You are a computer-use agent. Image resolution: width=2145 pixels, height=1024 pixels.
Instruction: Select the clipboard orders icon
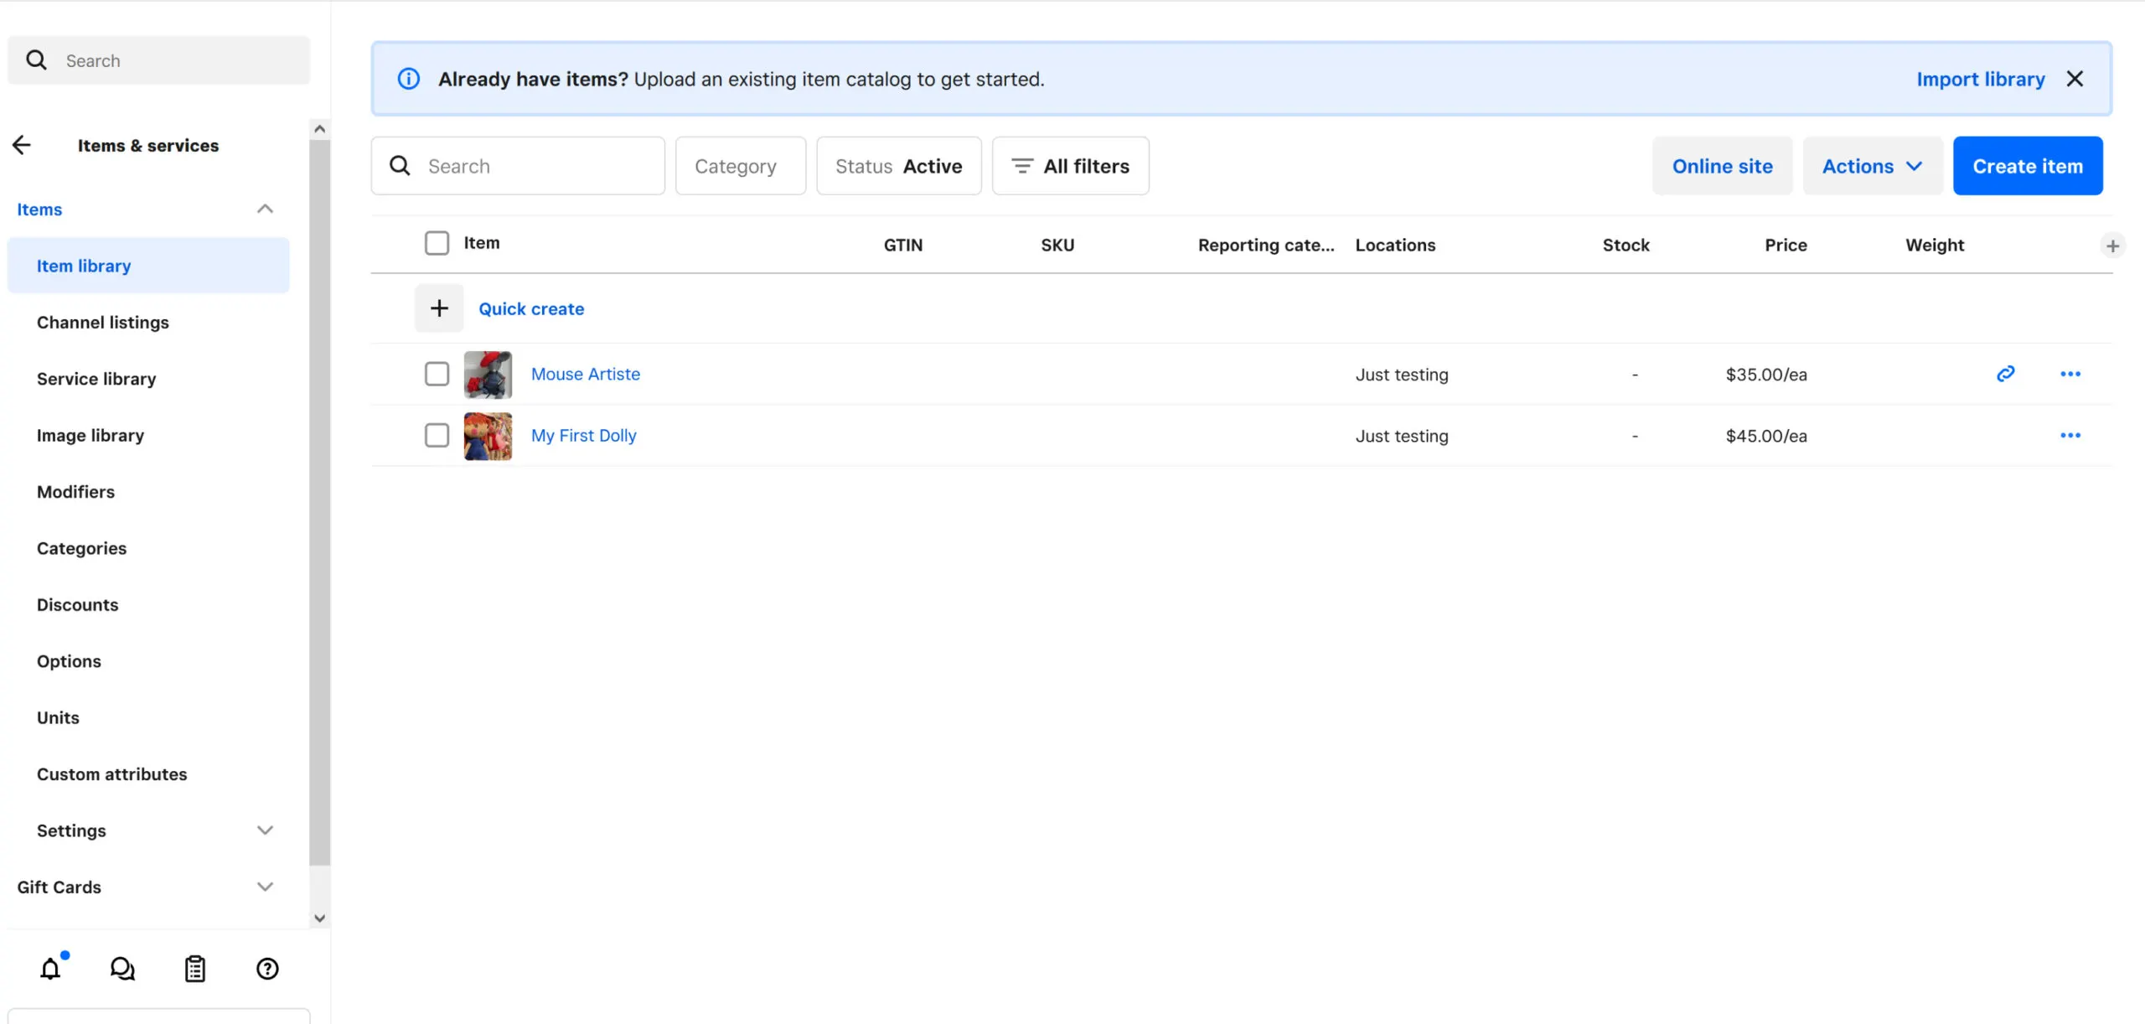[x=194, y=968]
